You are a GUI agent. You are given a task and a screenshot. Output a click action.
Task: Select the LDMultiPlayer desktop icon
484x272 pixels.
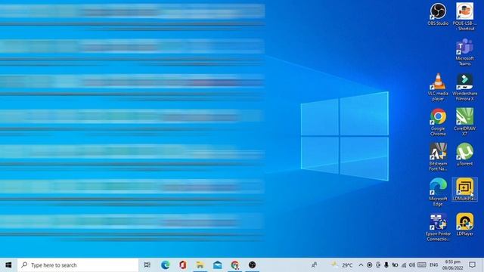(x=464, y=190)
